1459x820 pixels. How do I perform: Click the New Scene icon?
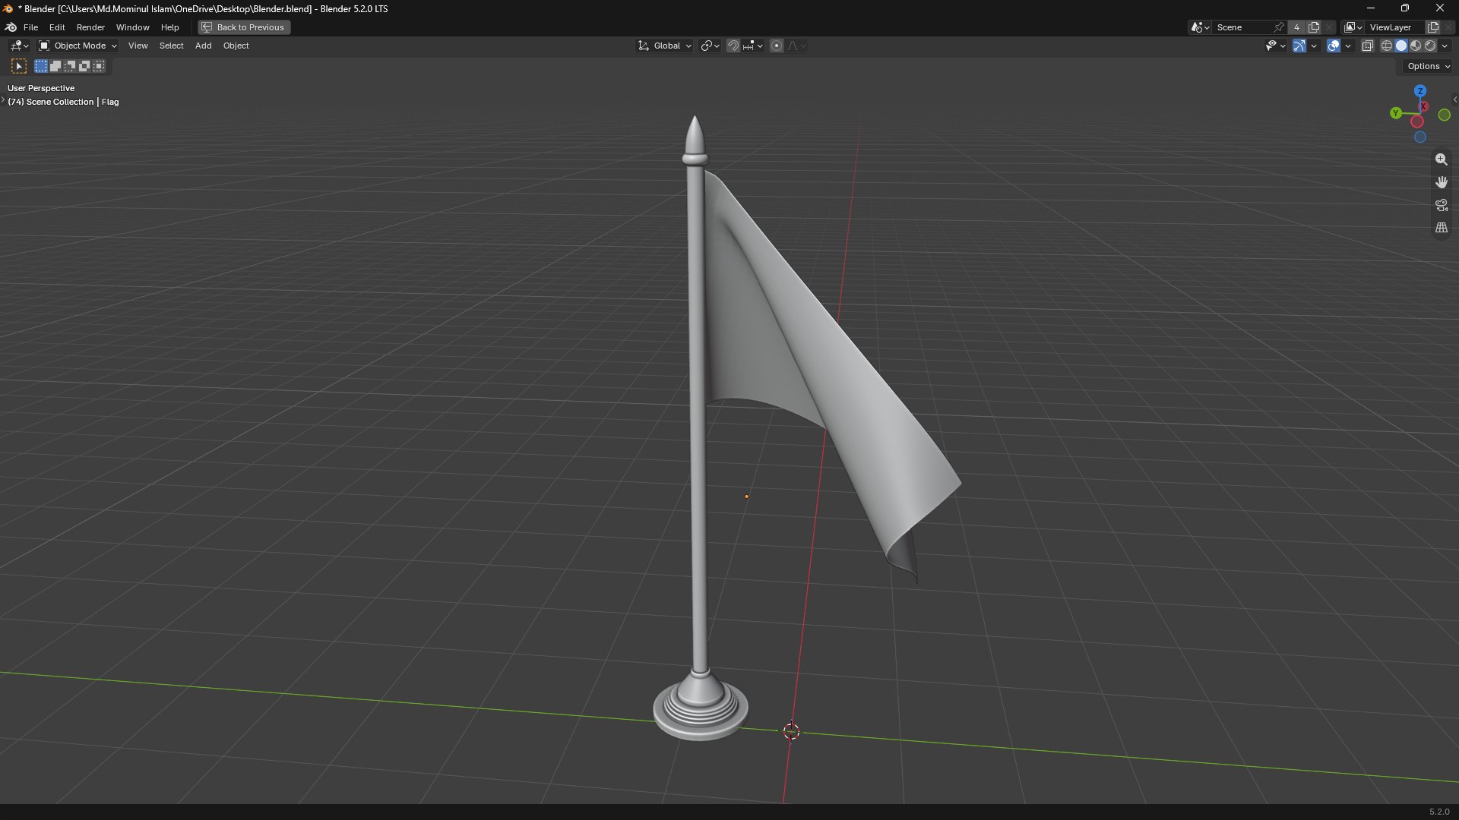click(1314, 27)
